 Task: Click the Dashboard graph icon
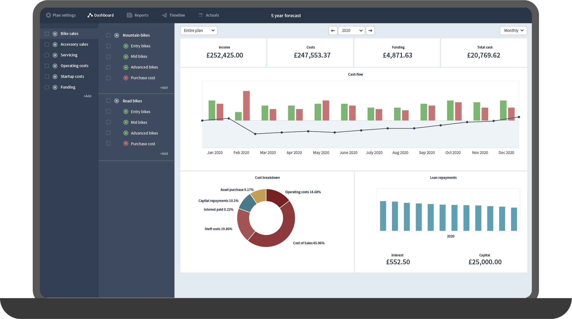click(x=90, y=15)
